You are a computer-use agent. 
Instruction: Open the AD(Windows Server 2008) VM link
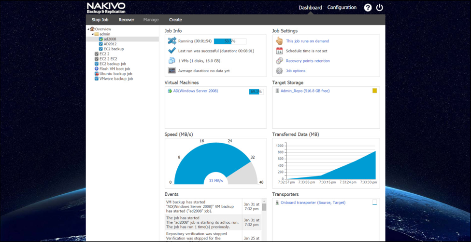click(196, 91)
